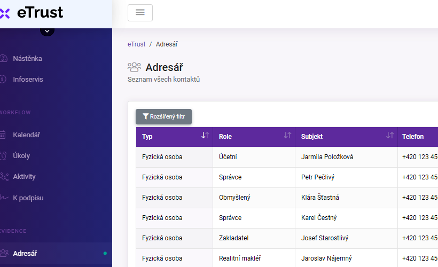Click the Adresář people icon in sidebar
Image resolution: width=438 pixels, height=267 pixels.
[4, 253]
